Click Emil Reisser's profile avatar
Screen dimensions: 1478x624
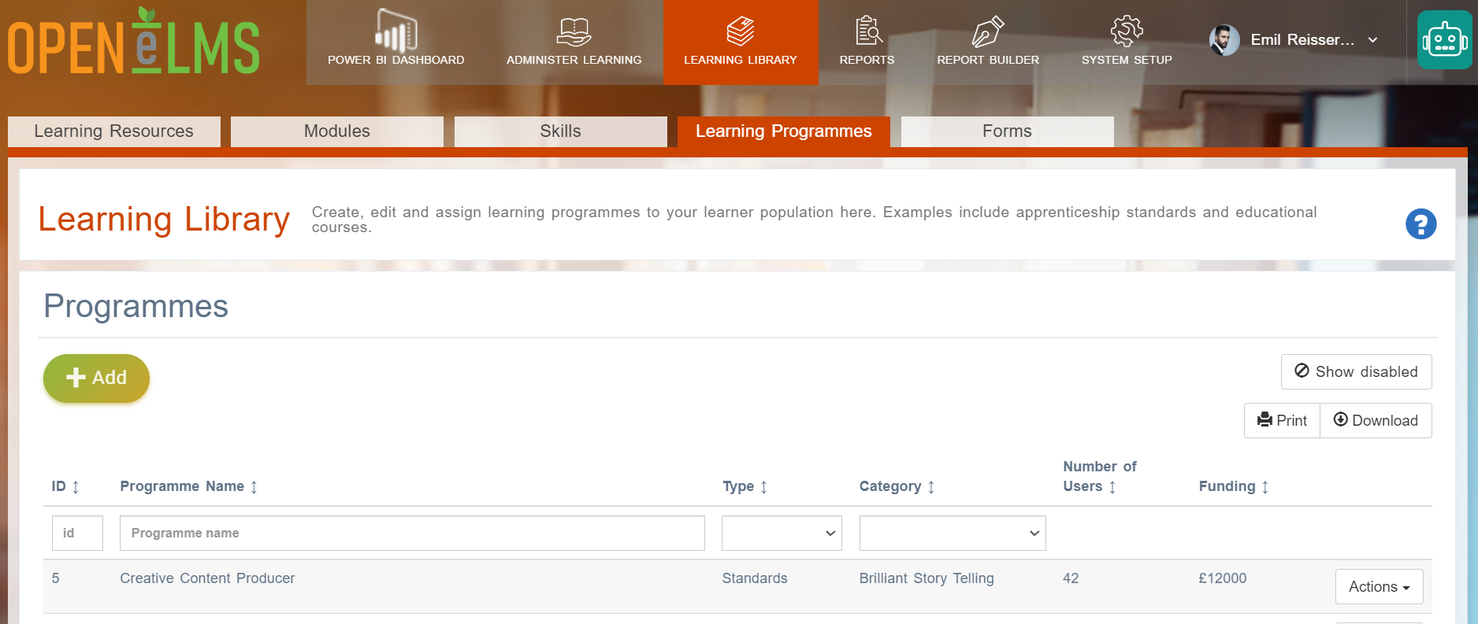pos(1224,40)
